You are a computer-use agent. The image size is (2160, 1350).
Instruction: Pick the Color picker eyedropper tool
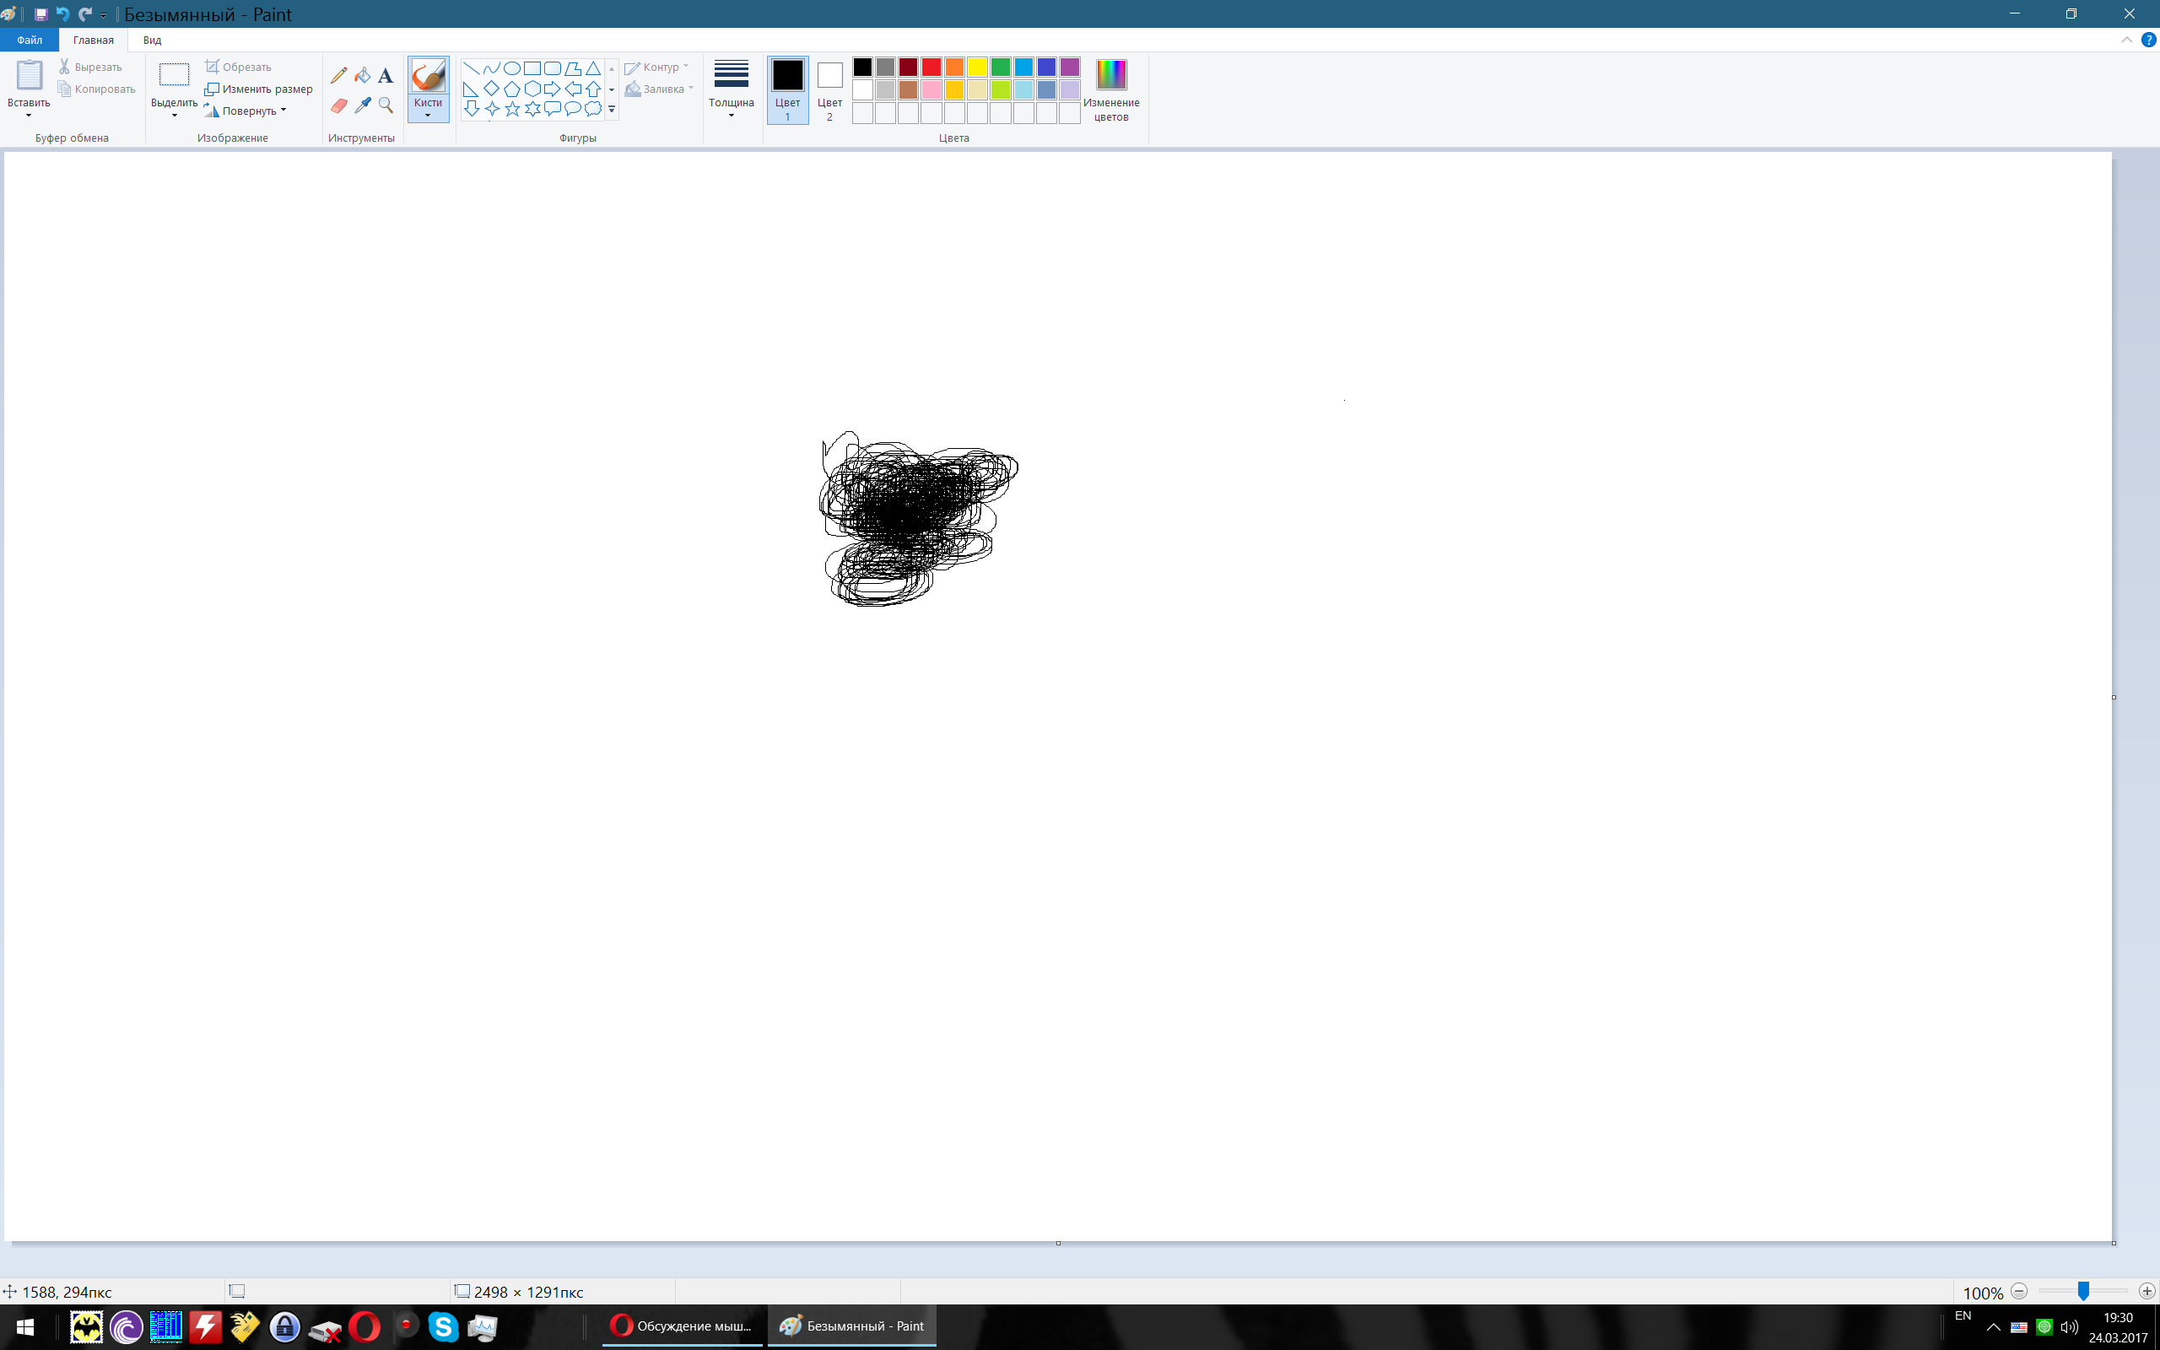[361, 106]
